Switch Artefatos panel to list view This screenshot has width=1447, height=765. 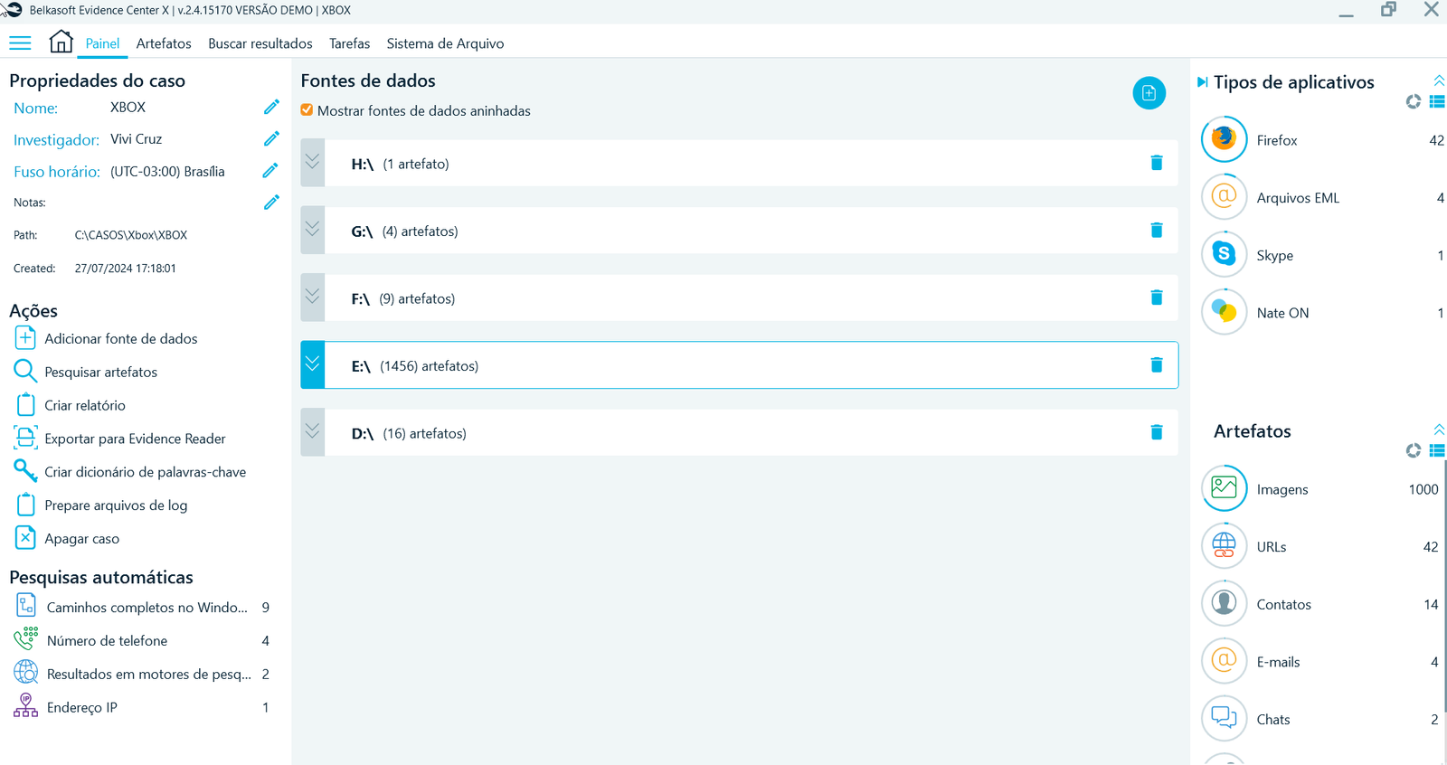click(x=1437, y=450)
